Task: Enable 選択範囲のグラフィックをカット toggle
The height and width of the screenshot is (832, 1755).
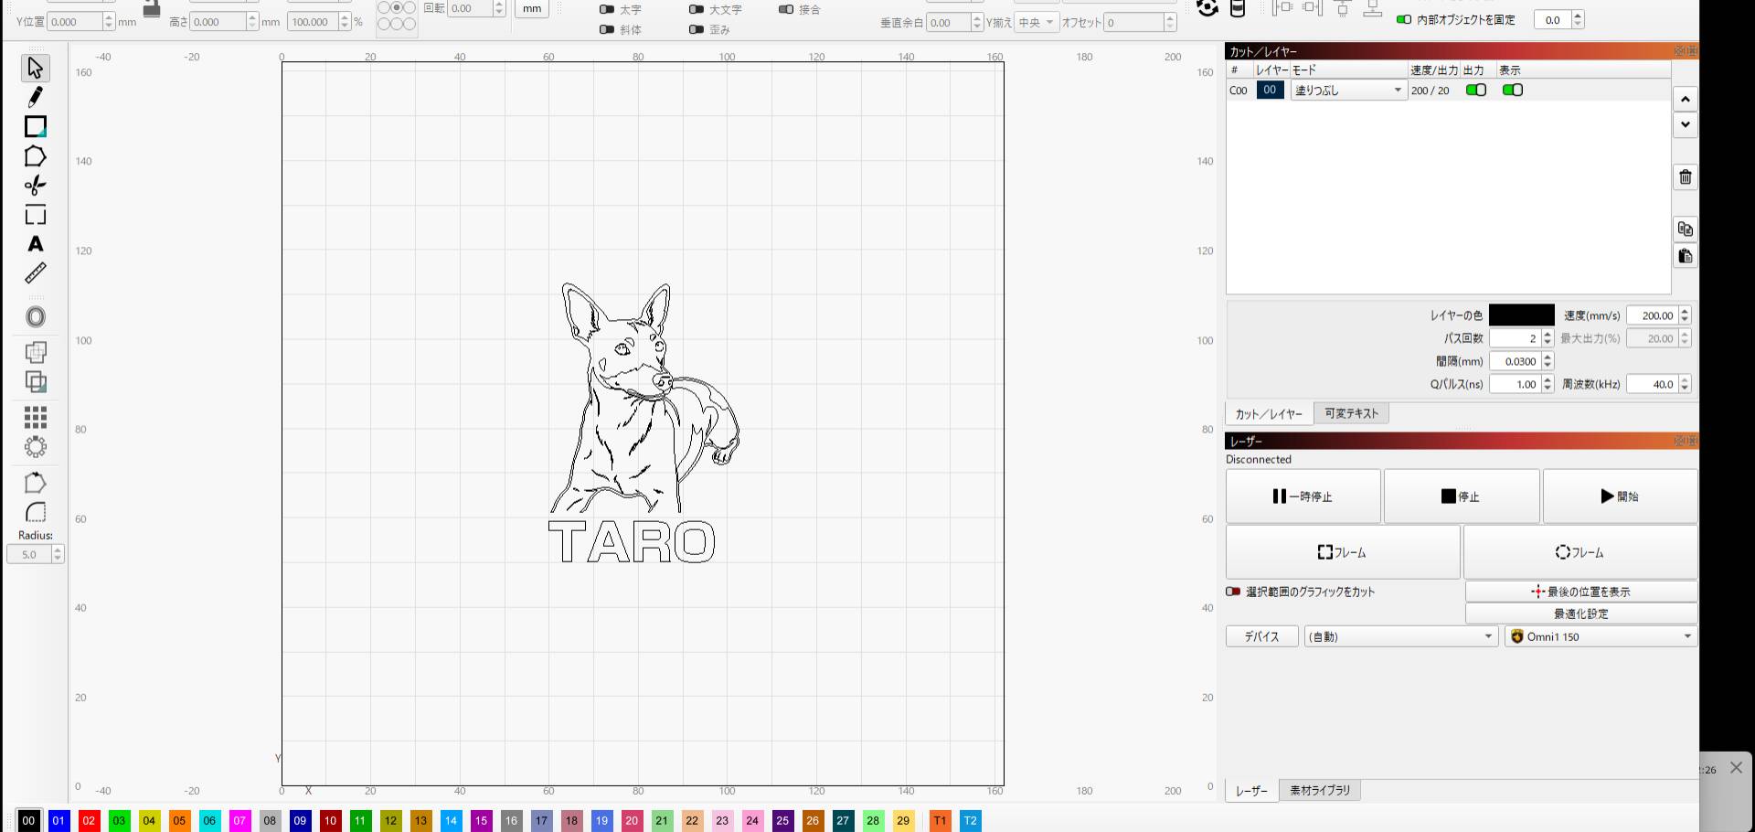Action: 1233,592
